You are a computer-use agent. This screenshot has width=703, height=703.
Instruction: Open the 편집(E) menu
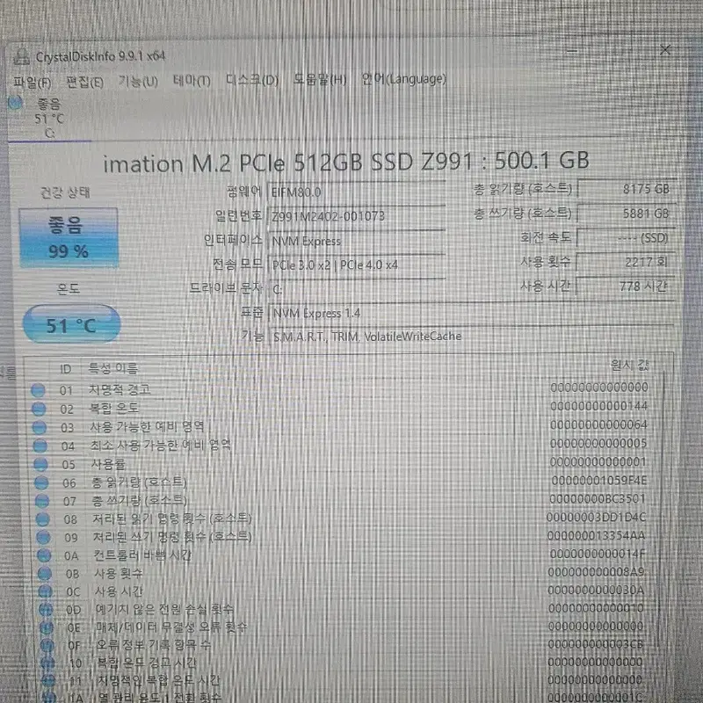tap(84, 82)
